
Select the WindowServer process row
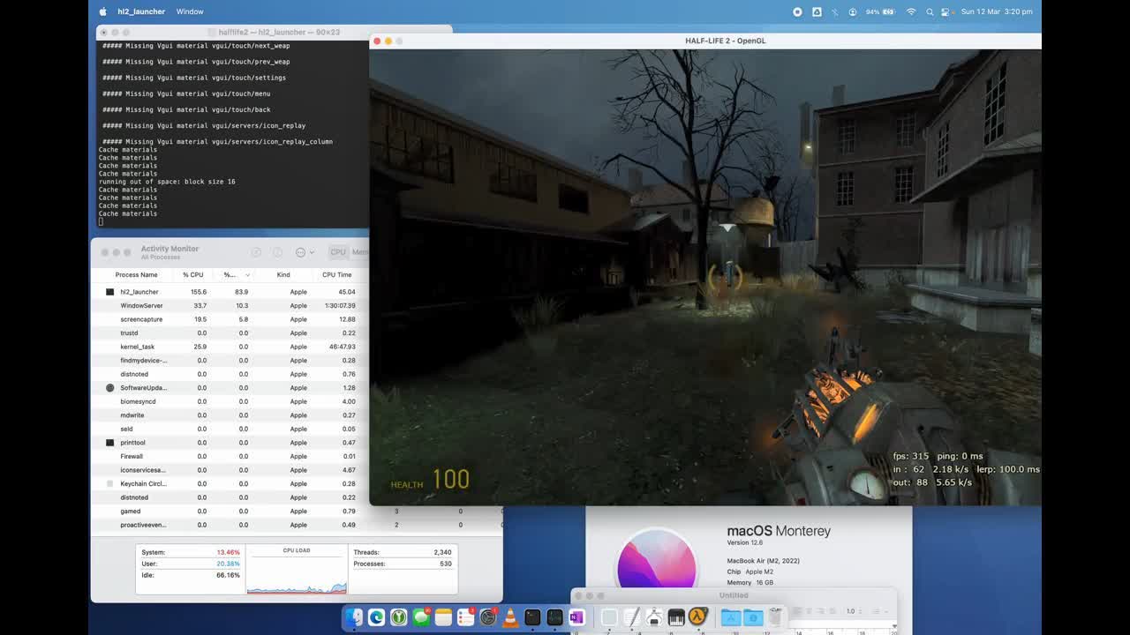click(230, 305)
